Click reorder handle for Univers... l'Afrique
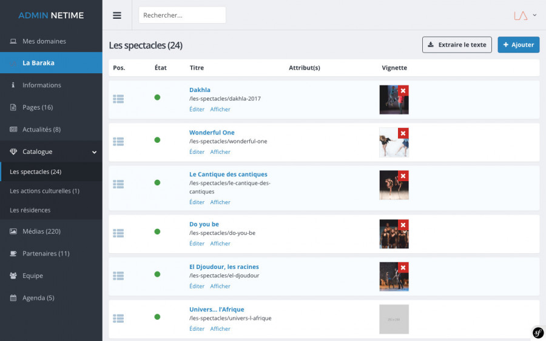The image size is (546, 341). coord(118,319)
